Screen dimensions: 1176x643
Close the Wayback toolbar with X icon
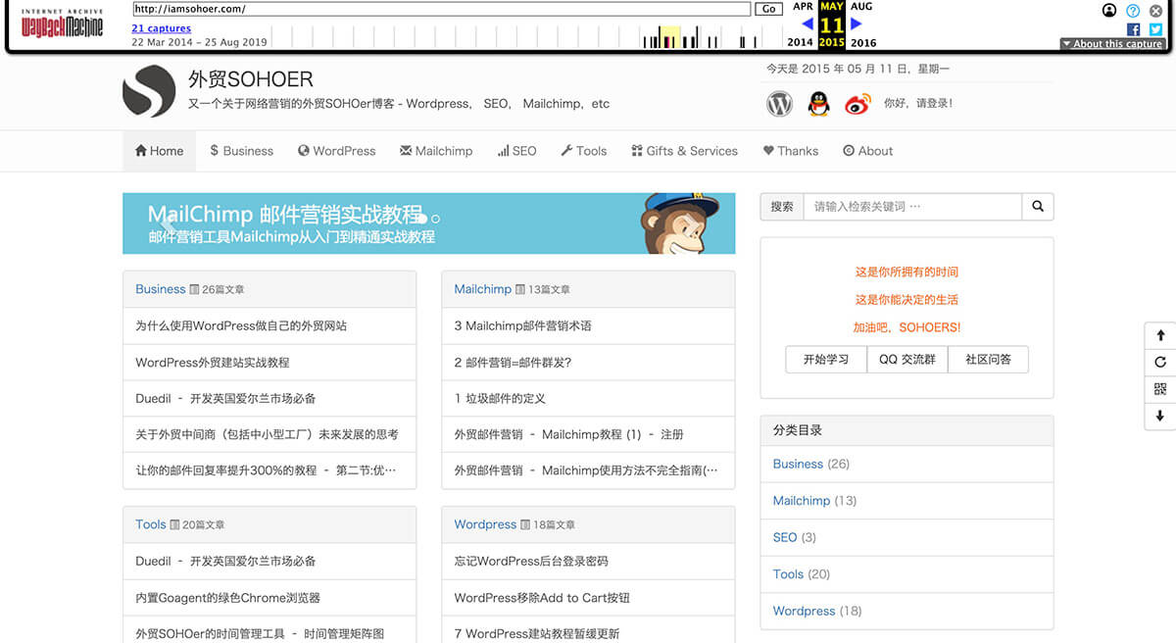[x=1155, y=11]
